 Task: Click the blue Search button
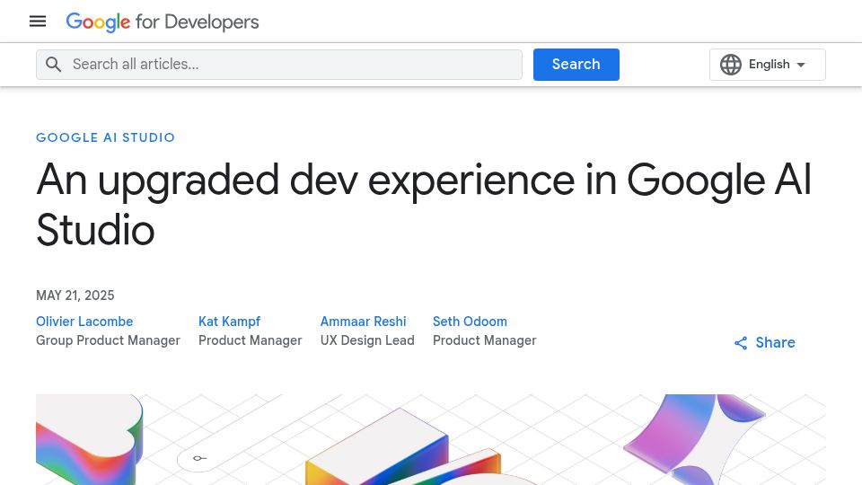click(x=576, y=65)
